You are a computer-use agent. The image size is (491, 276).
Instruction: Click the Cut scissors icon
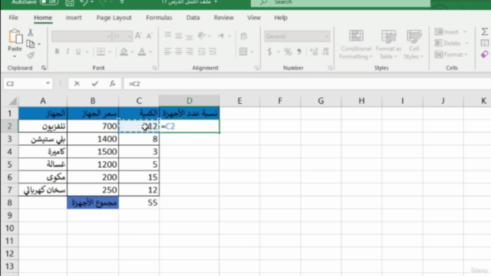tap(31, 32)
